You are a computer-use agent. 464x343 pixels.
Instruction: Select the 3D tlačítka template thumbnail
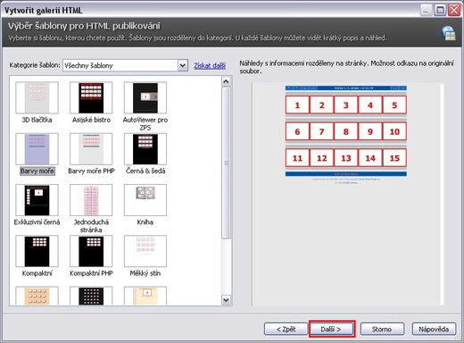pyautogui.click(x=37, y=97)
